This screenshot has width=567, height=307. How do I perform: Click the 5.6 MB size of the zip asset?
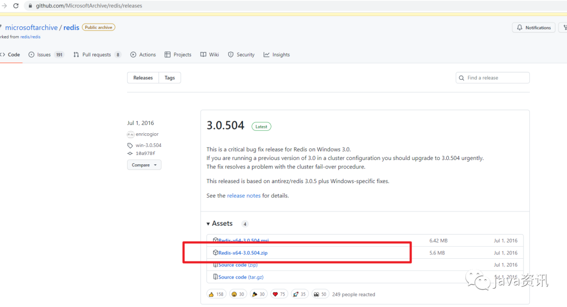coord(437,253)
